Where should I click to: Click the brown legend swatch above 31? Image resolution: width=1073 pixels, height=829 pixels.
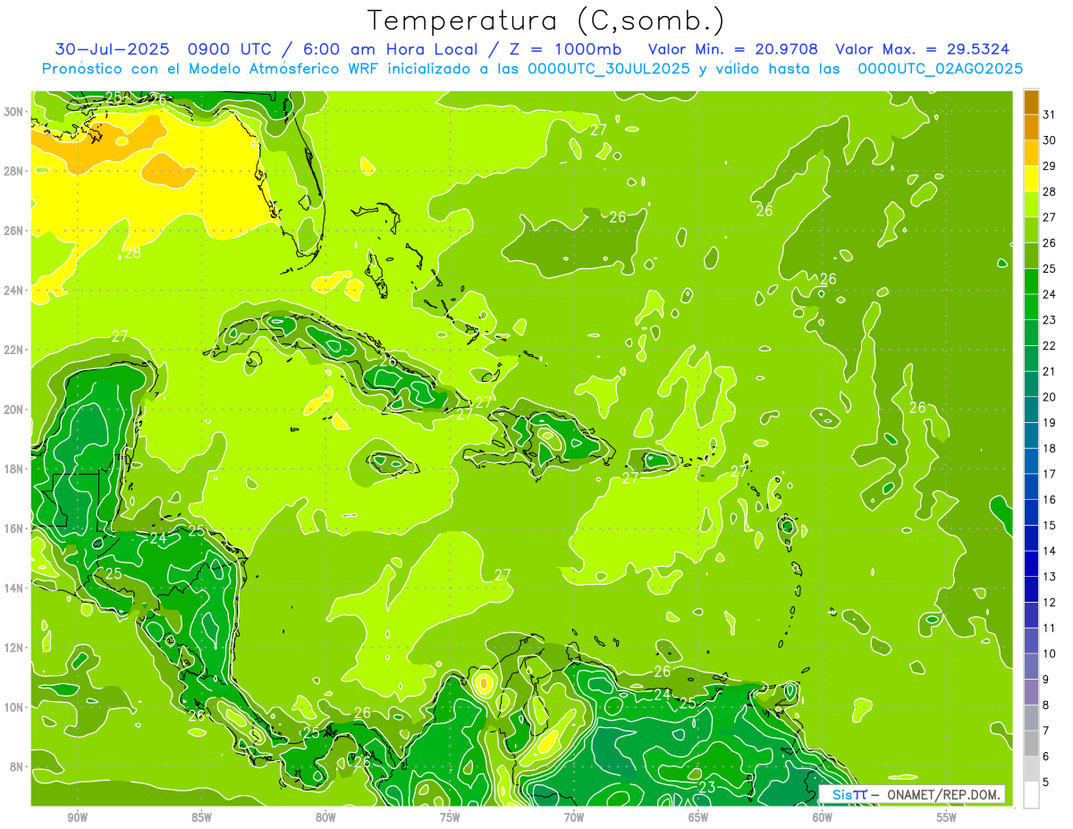1031,102
